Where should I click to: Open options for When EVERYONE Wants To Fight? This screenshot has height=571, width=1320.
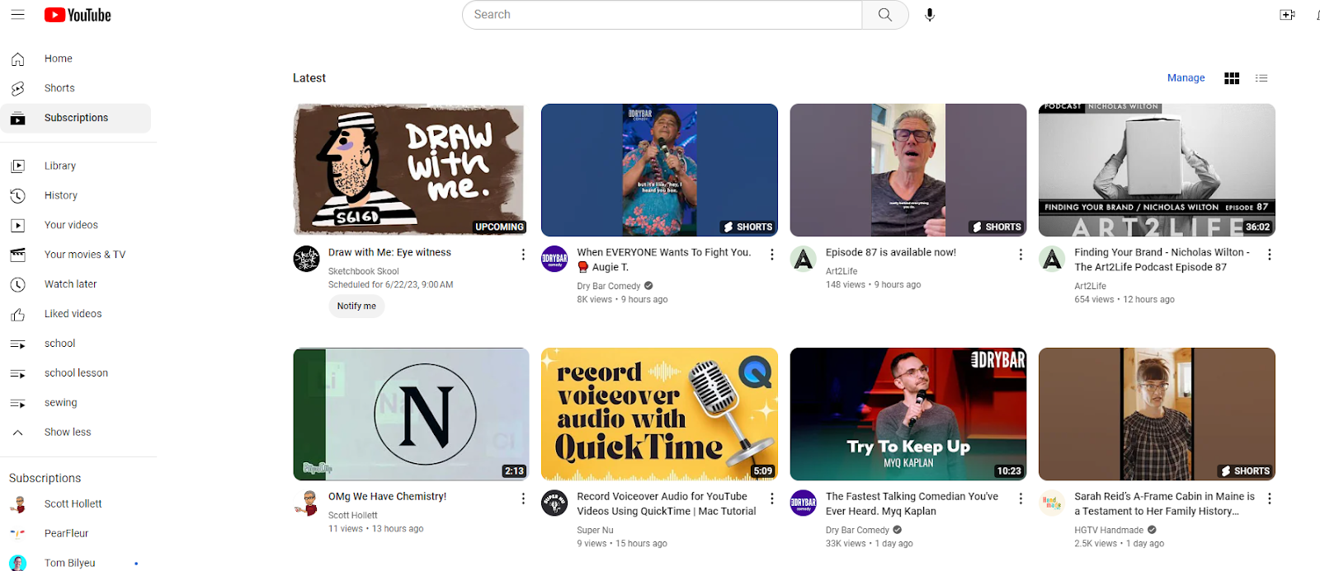pyautogui.click(x=772, y=255)
